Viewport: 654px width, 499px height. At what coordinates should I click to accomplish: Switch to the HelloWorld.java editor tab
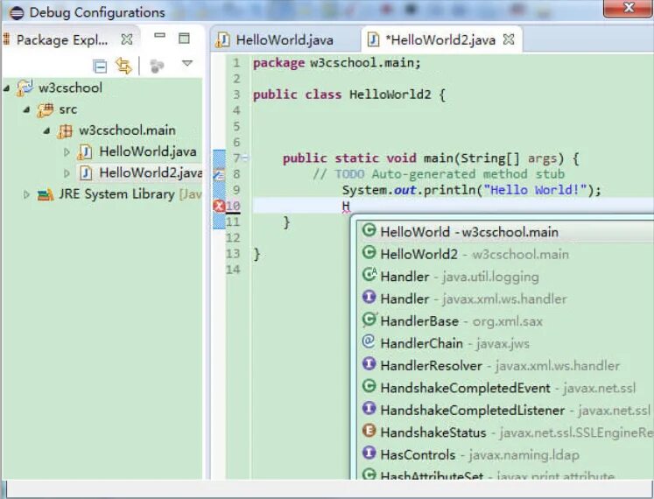pyautogui.click(x=285, y=40)
